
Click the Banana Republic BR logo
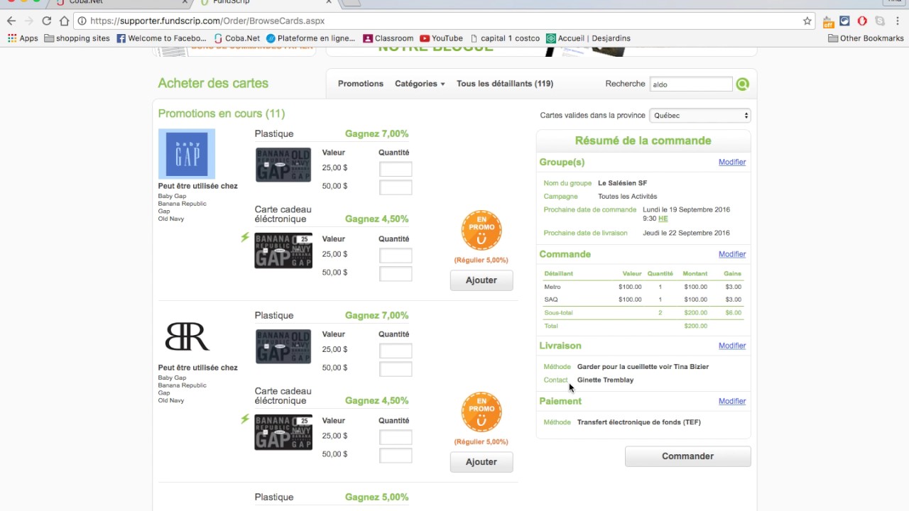point(187,336)
